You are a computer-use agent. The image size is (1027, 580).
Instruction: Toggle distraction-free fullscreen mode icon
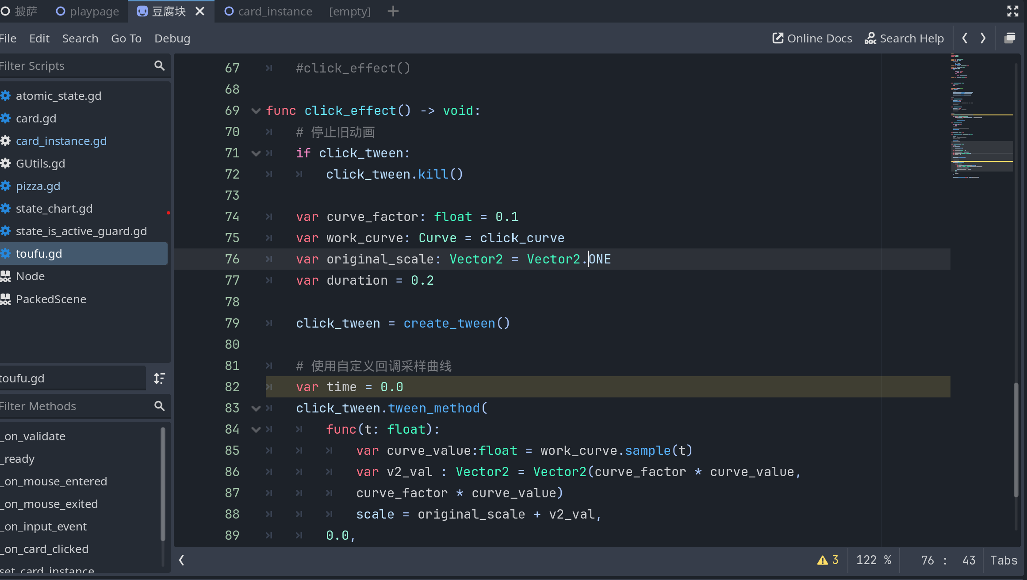point(1012,11)
